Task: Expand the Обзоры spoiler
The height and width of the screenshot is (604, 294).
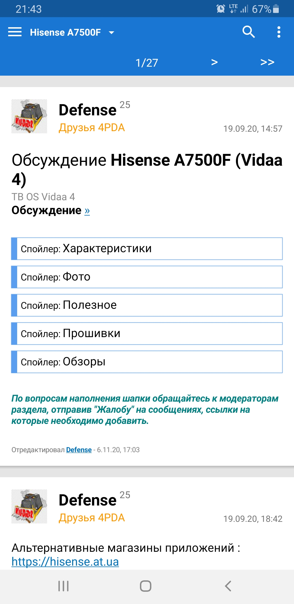Action: point(147,362)
